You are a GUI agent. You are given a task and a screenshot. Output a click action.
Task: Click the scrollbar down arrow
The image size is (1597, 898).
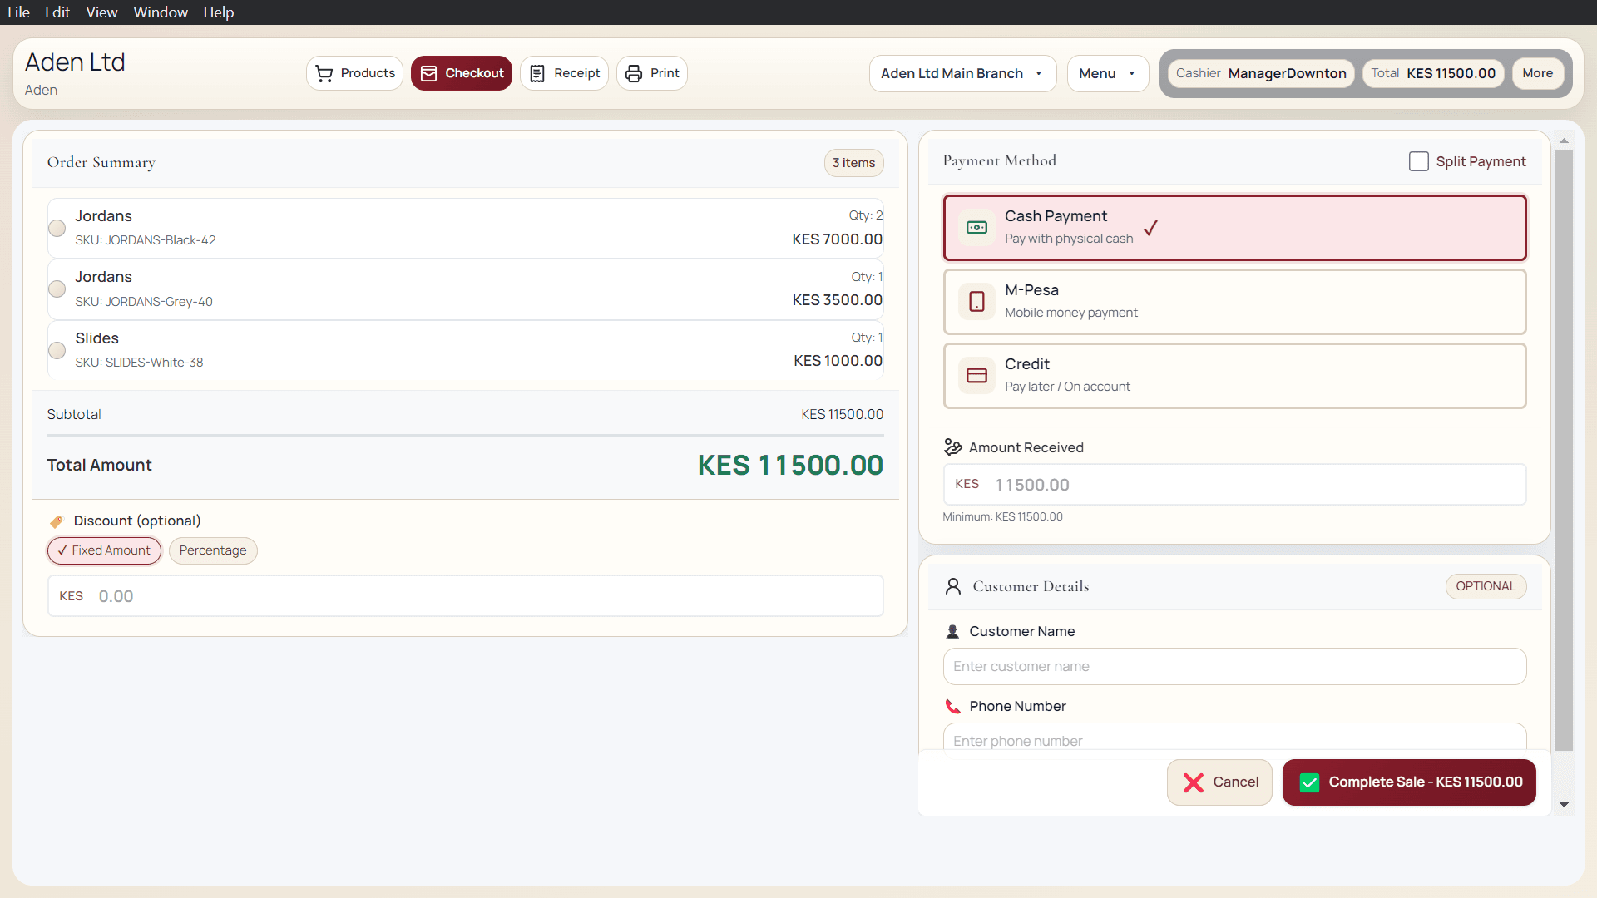point(1564,805)
